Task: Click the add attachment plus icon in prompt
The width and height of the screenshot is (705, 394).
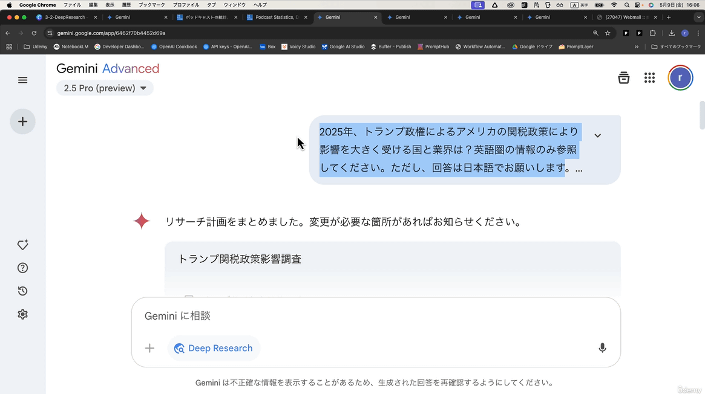Action: coord(149,348)
